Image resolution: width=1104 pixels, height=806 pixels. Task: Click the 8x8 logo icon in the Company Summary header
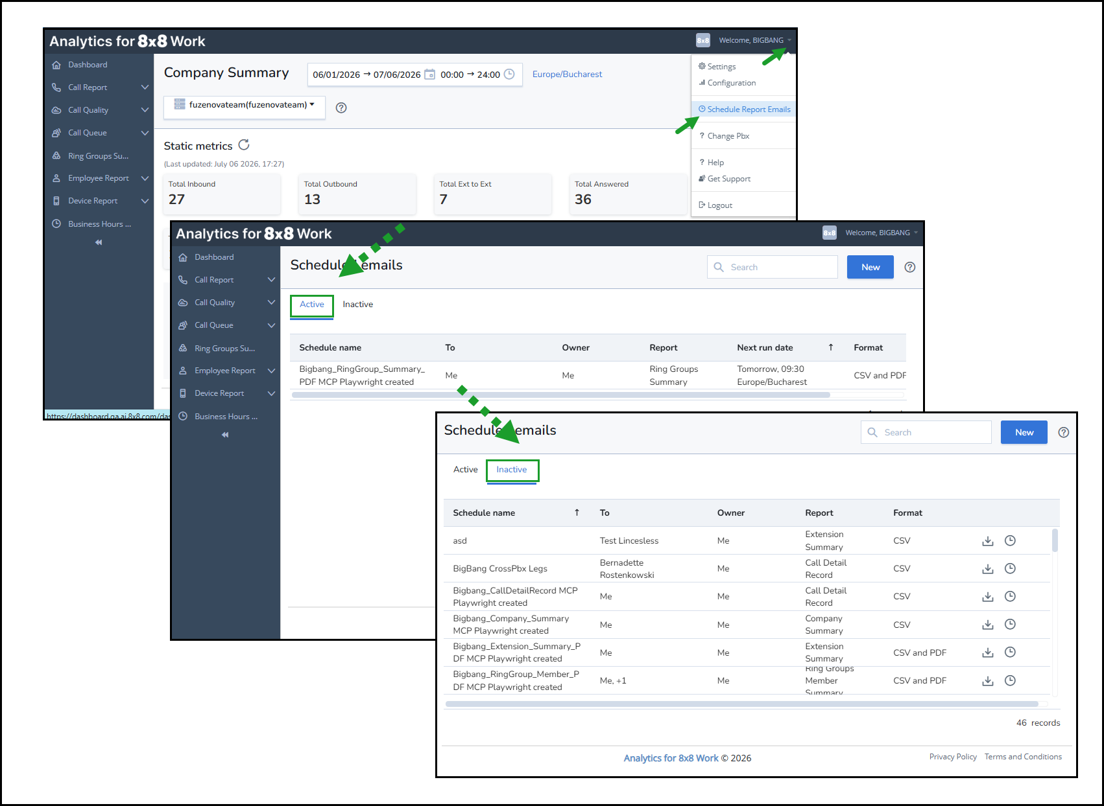[x=703, y=40]
